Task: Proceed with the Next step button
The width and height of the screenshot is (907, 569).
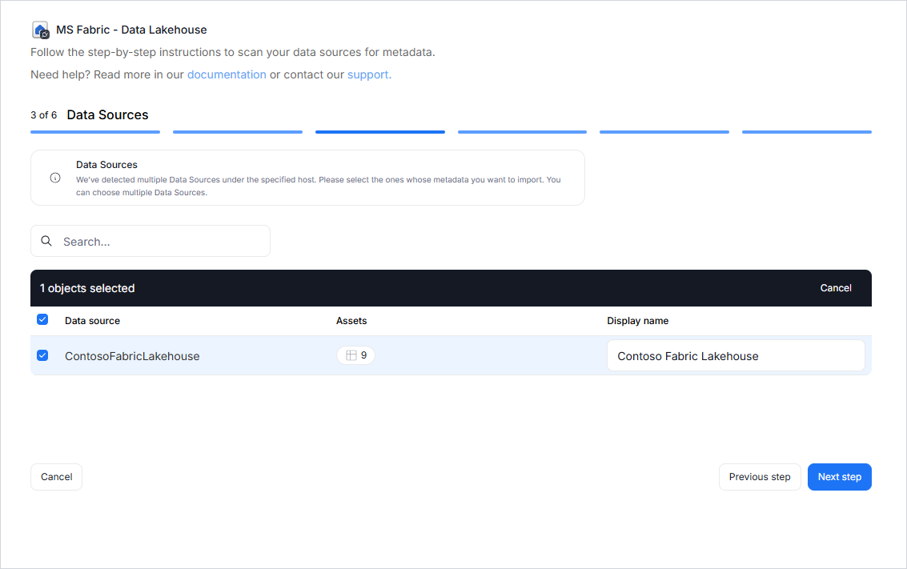Action: 839,477
